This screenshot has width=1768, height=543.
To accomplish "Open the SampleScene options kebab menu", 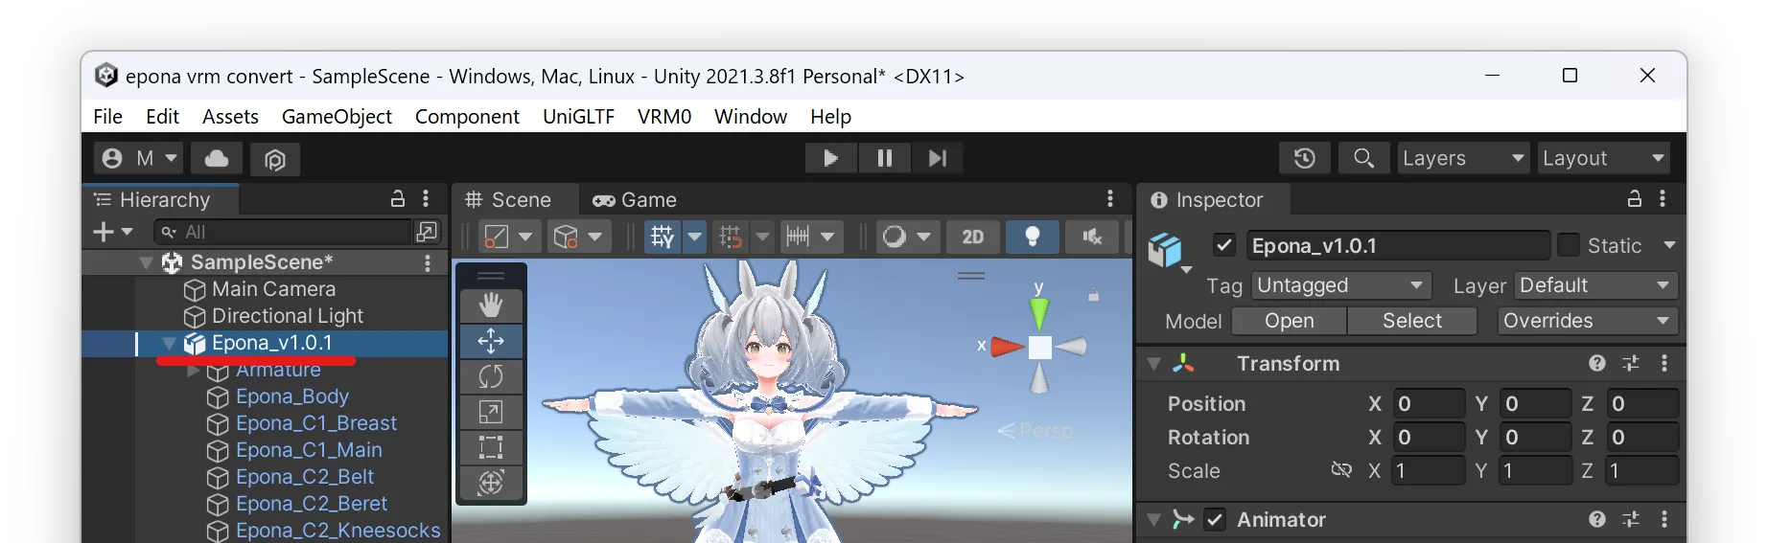I will [428, 262].
